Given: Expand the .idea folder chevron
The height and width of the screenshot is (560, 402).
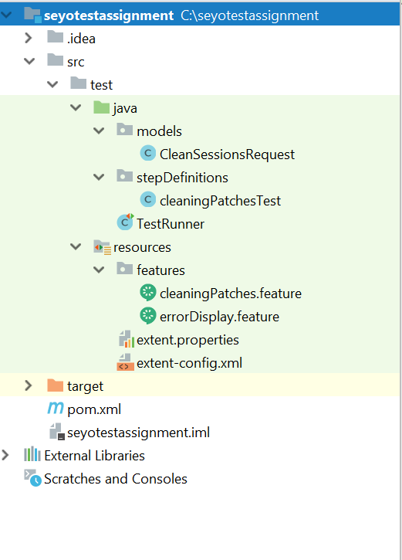Looking at the screenshot, I should click(29, 38).
